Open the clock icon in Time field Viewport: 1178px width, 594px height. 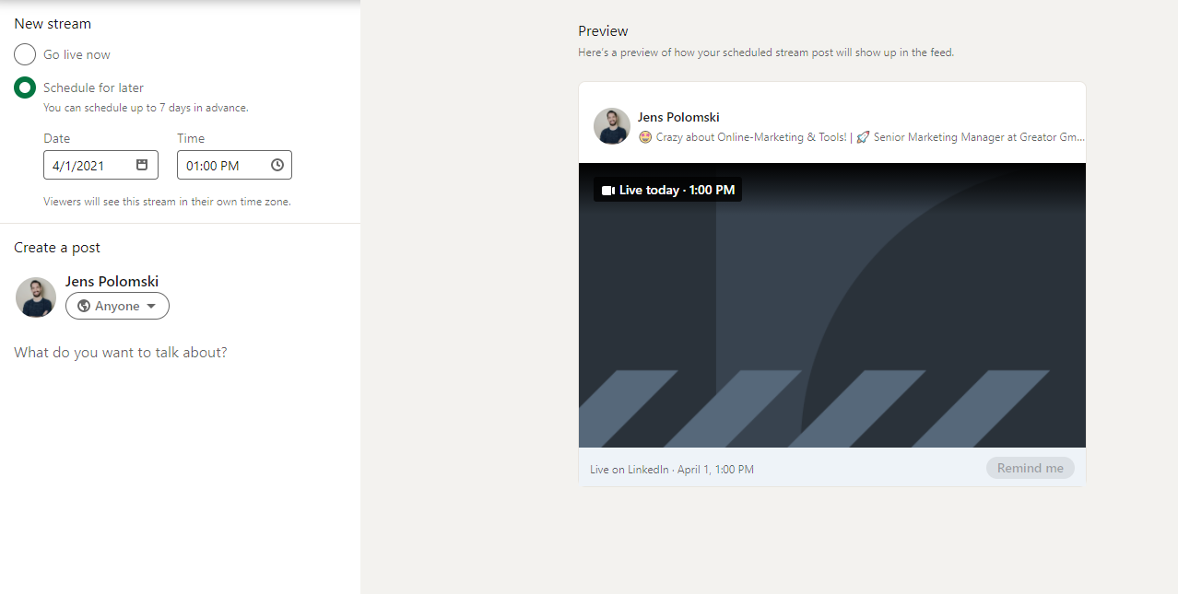tap(277, 165)
